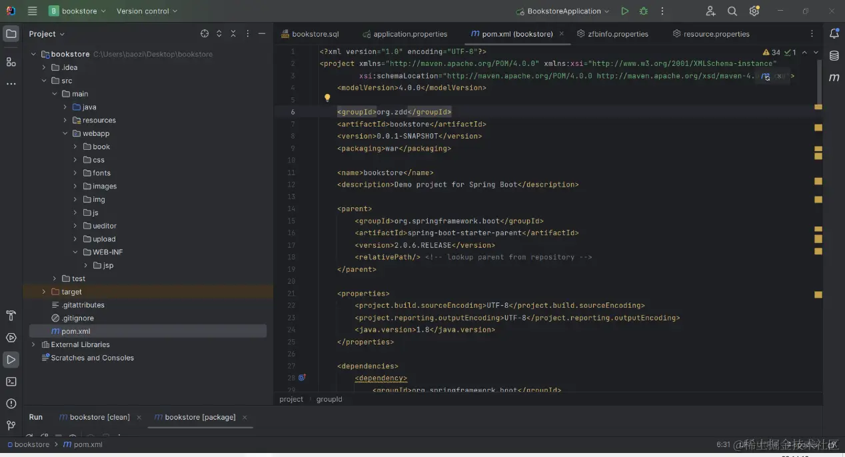Open the Maven tool window icon

pos(834,78)
